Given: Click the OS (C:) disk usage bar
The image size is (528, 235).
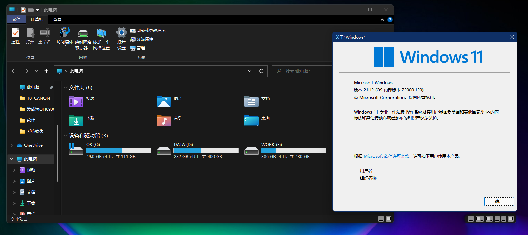Looking at the screenshot, I should (118, 150).
